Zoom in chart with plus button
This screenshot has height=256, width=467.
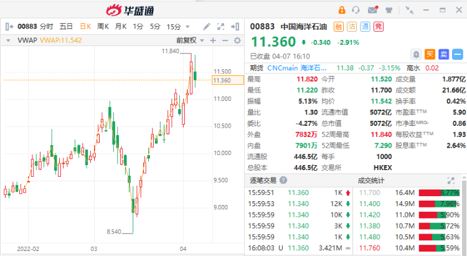pyautogui.click(x=213, y=40)
